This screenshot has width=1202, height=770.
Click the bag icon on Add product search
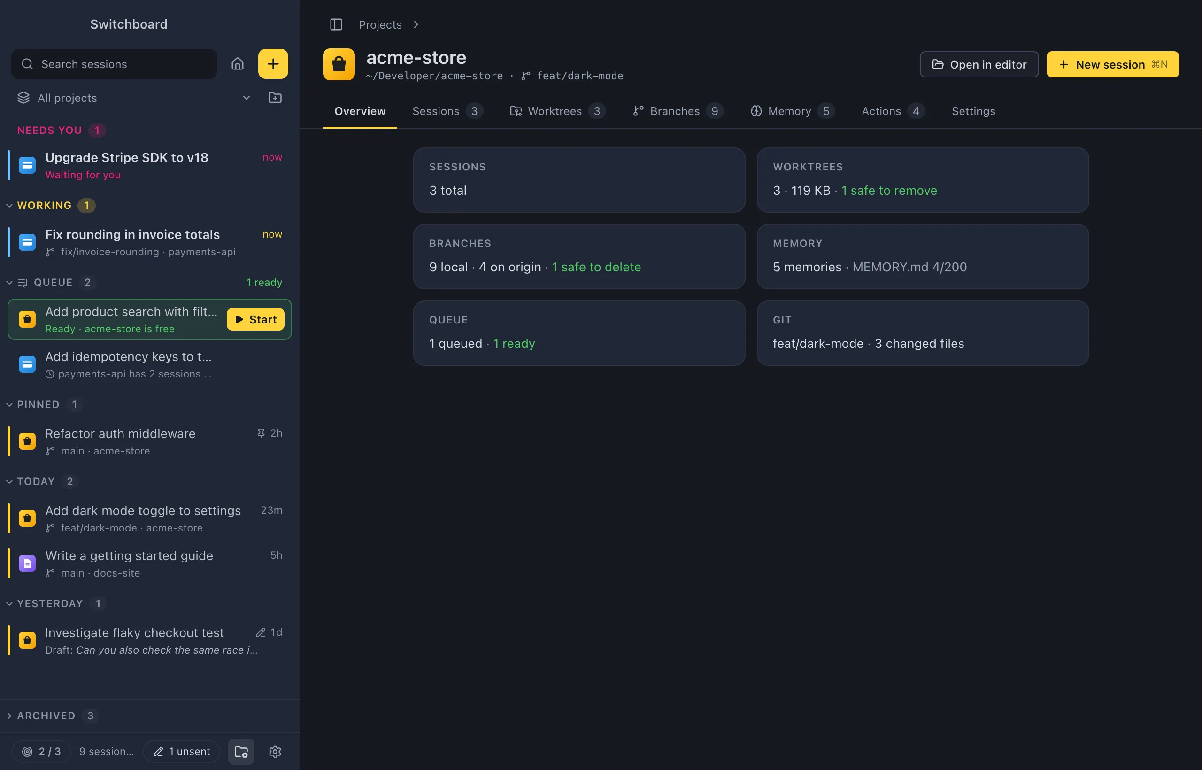click(x=27, y=319)
